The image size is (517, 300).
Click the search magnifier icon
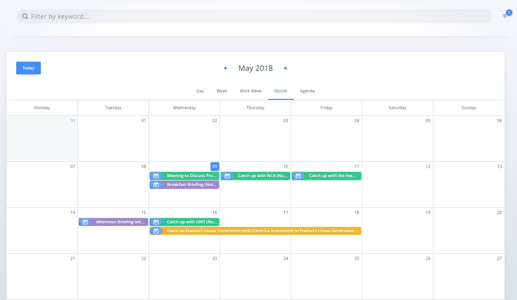point(25,16)
